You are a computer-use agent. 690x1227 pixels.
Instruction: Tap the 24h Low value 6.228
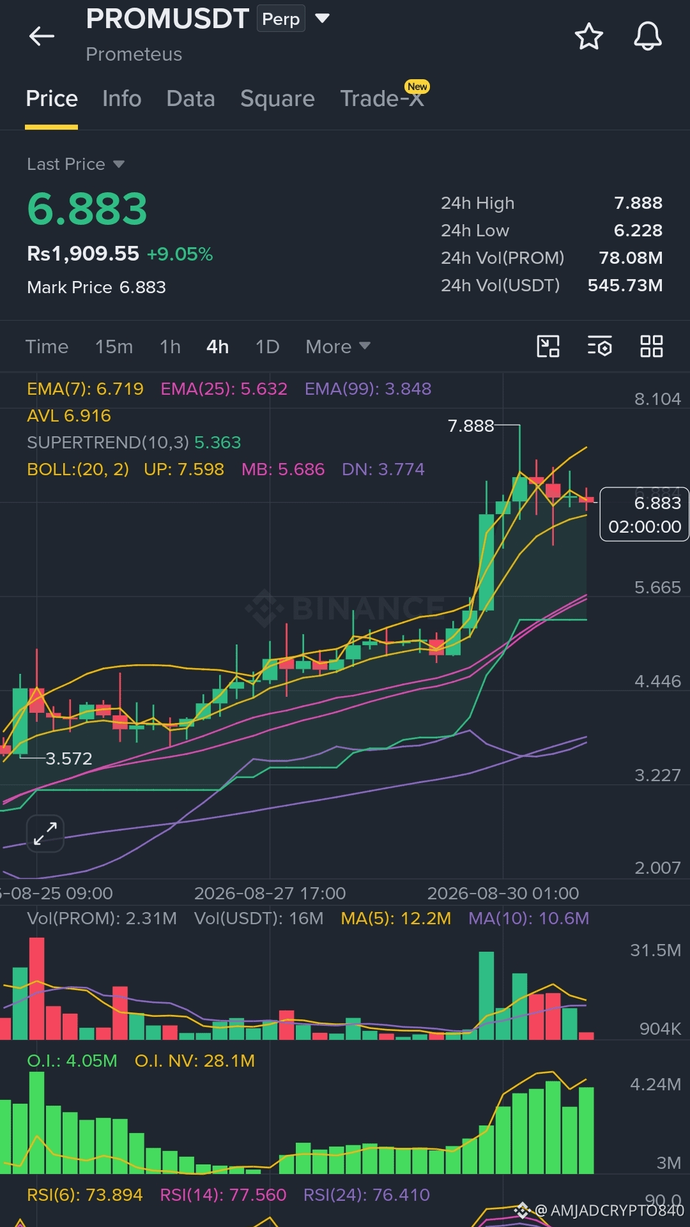pyautogui.click(x=638, y=231)
